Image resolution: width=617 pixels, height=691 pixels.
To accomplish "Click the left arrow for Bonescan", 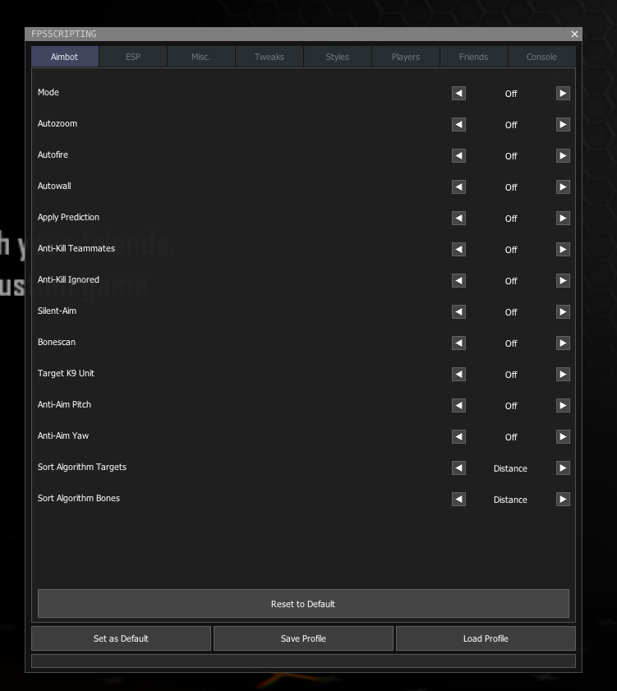I will [458, 343].
